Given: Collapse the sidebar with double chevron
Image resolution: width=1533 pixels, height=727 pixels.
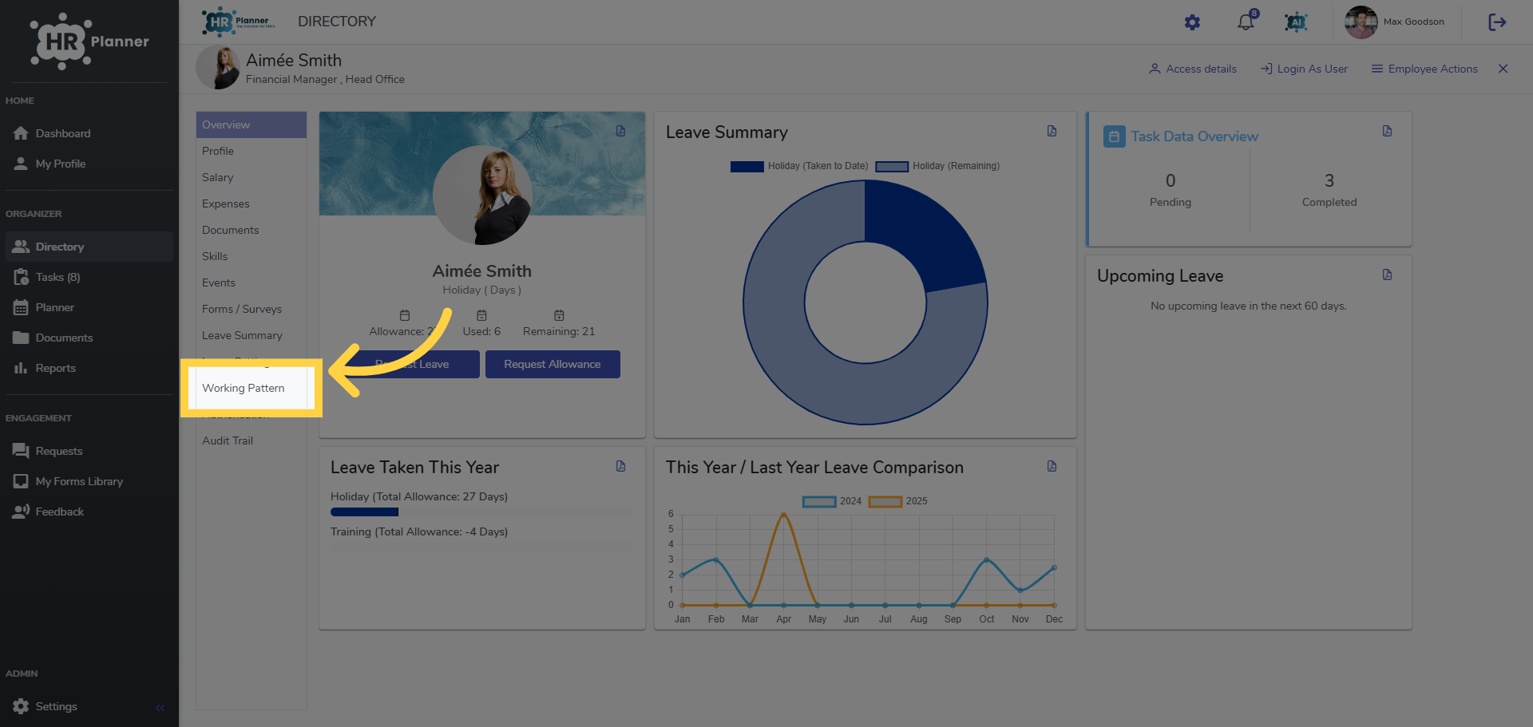Looking at the screenshot, I should (160, 707).
